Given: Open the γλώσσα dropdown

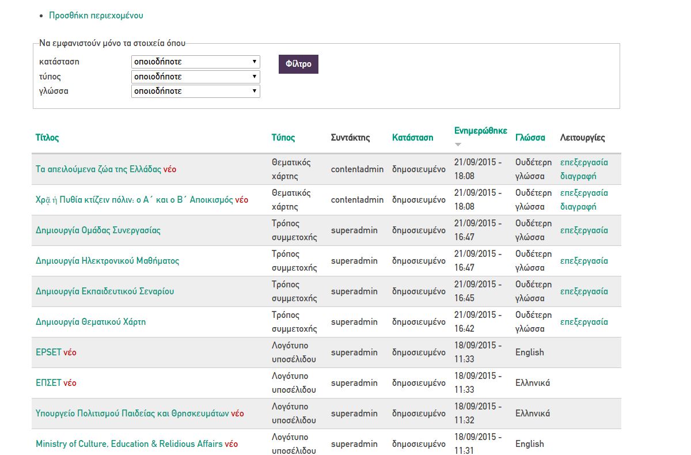Looking at the screenshot, I should [195, 91].
